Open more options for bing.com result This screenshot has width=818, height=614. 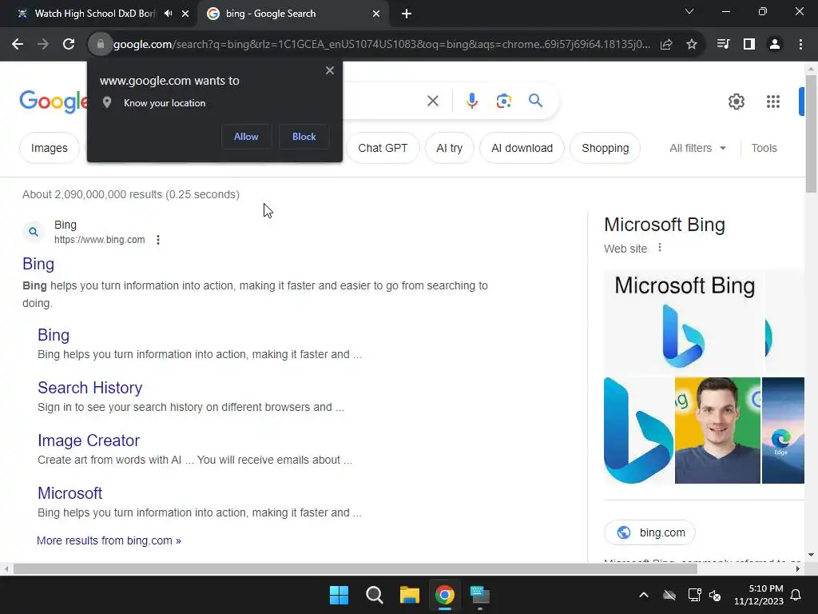coord(158,240)
